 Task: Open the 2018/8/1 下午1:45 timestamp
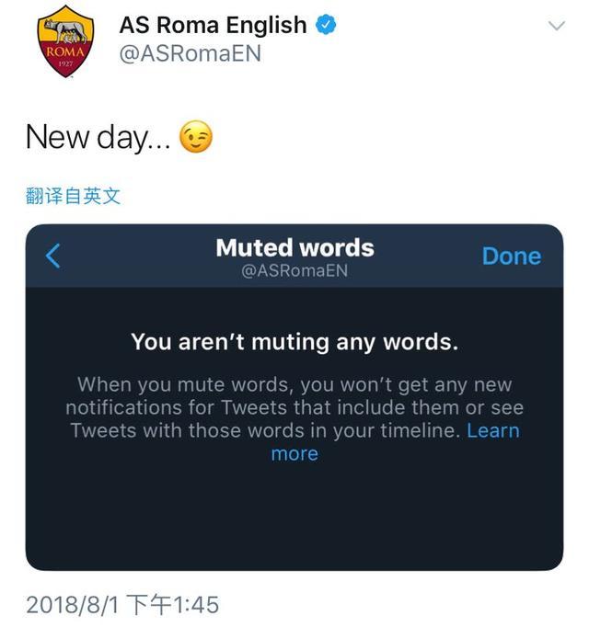tap(122, 604)
